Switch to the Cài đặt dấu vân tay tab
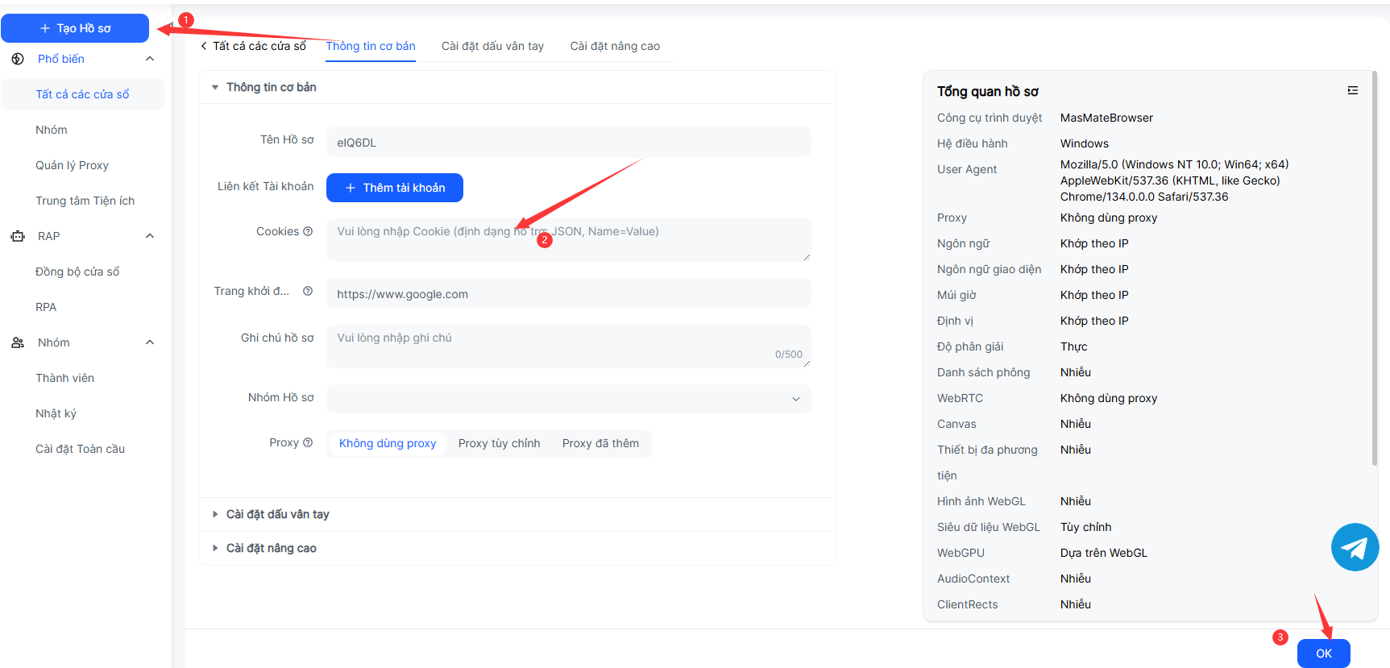The width and height of the screenshot is (1390, 668). coord(492,46)
